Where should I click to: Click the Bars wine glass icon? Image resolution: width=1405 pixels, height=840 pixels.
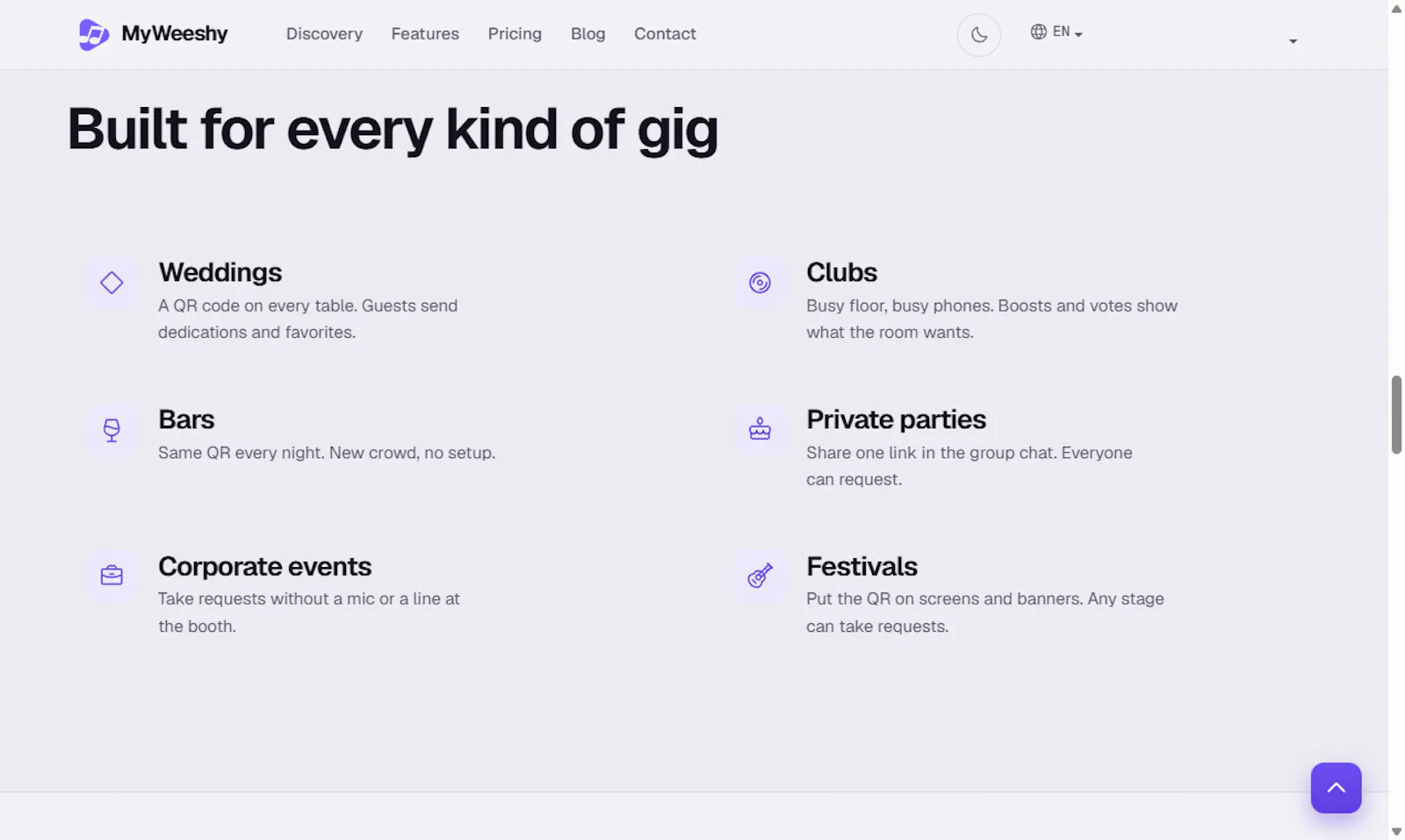point(112,430)
